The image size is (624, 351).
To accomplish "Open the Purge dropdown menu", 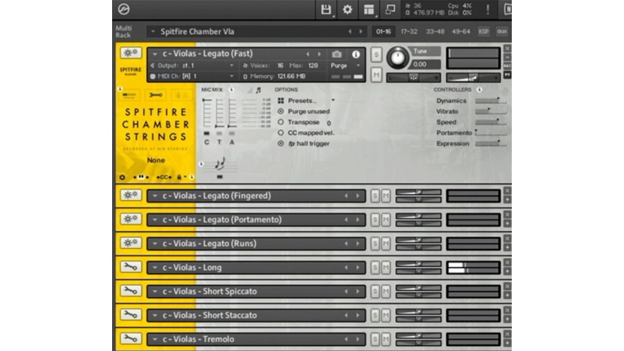I will click(345, 66).
